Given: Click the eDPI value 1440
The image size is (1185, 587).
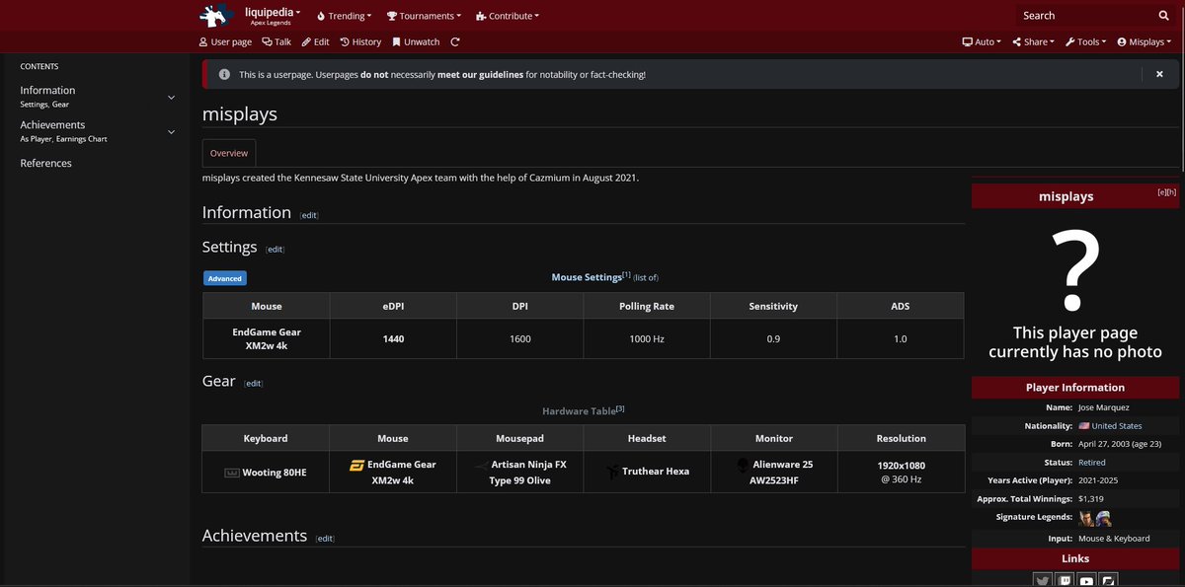Looking at the screenshot, I should coord(393,338).
